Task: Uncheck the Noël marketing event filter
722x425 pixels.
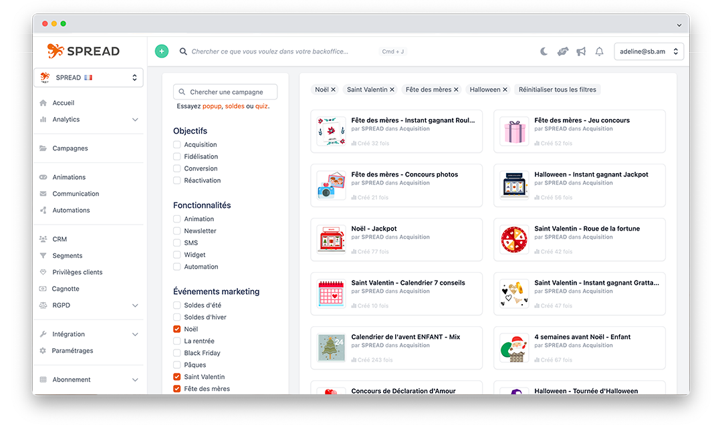Action: [175, 329]
